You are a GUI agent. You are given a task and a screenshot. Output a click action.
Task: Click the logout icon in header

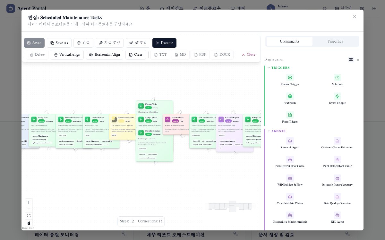373,8
